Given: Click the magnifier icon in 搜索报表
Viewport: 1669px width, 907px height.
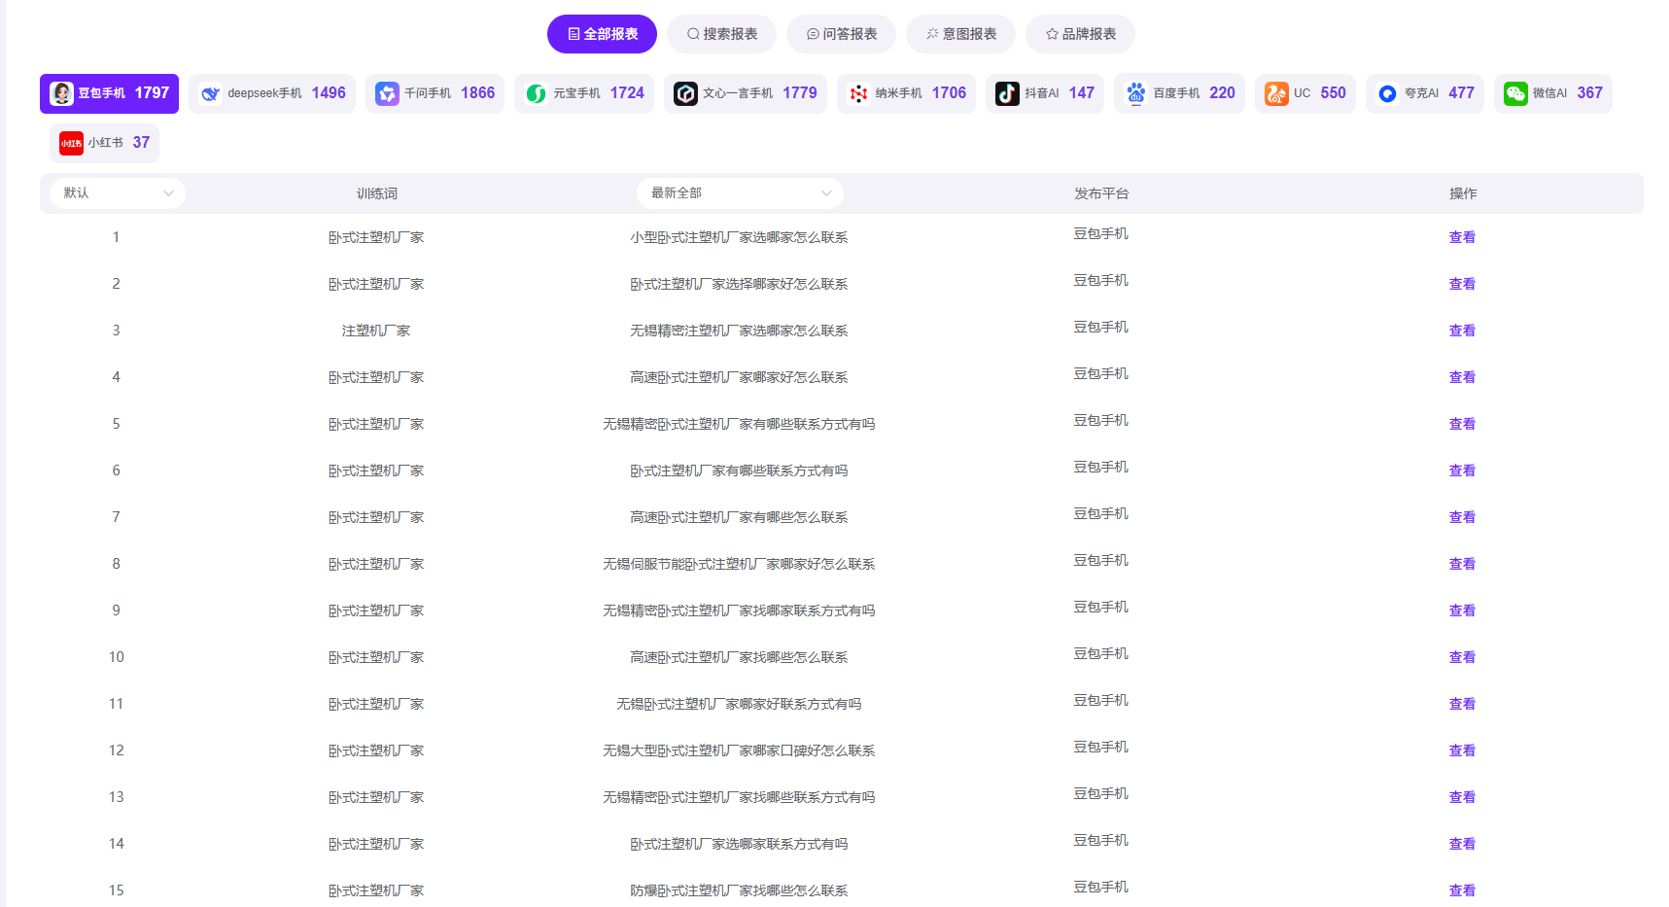Looking at the screenshot, I should pyautogui.click(x=693, y=34).
